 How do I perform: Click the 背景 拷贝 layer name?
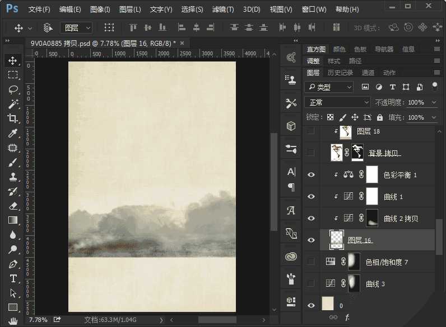coord(384,153)
